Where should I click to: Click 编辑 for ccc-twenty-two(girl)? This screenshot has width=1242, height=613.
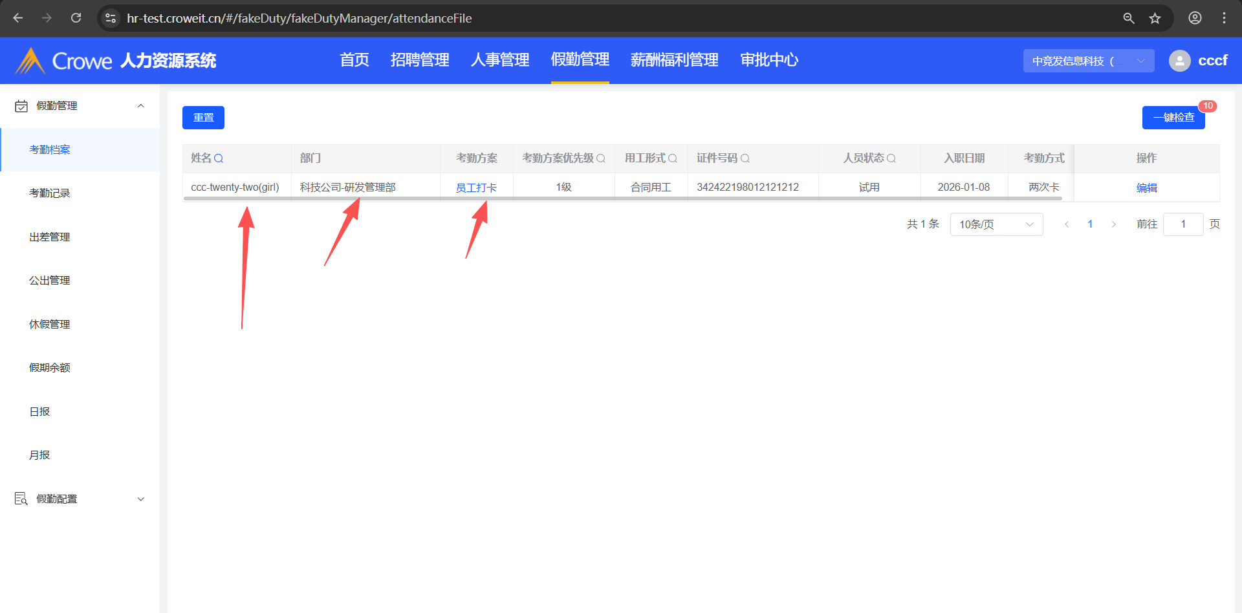pos(1147,188)
